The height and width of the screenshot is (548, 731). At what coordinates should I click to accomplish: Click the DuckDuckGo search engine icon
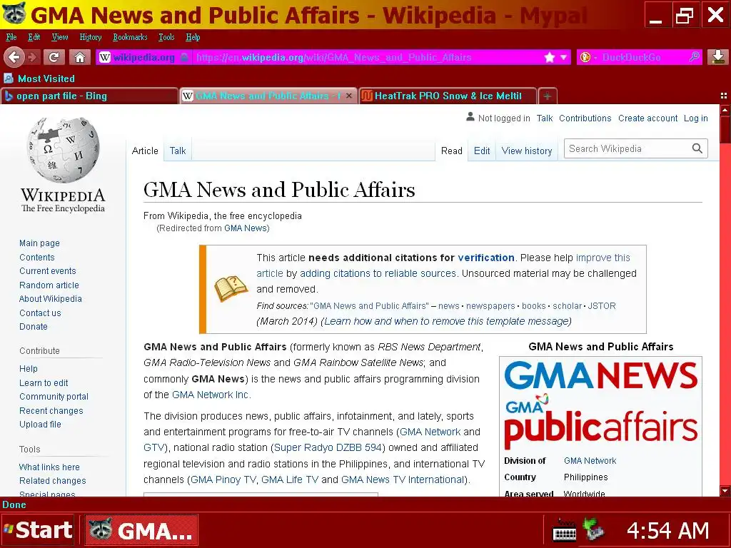click(585, 57)
